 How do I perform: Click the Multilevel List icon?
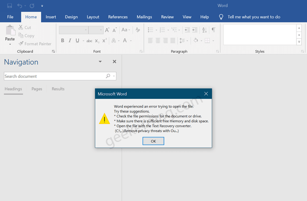tap(174, 30)
